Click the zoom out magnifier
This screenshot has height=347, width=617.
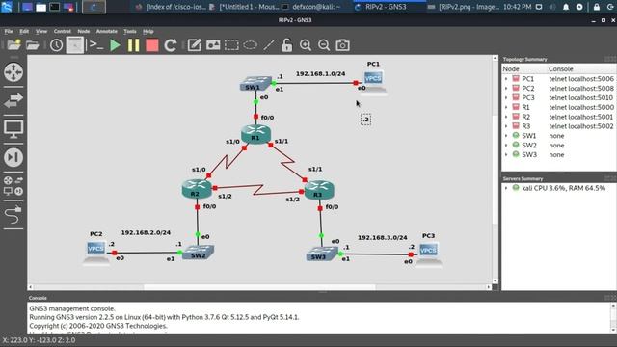coord(324,45)
